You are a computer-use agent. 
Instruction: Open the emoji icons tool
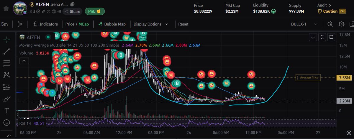coord(6,123)
